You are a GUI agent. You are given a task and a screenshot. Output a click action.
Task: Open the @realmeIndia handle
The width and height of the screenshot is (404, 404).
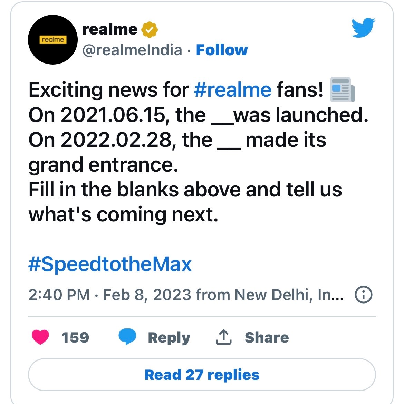(x=132, y=50)
